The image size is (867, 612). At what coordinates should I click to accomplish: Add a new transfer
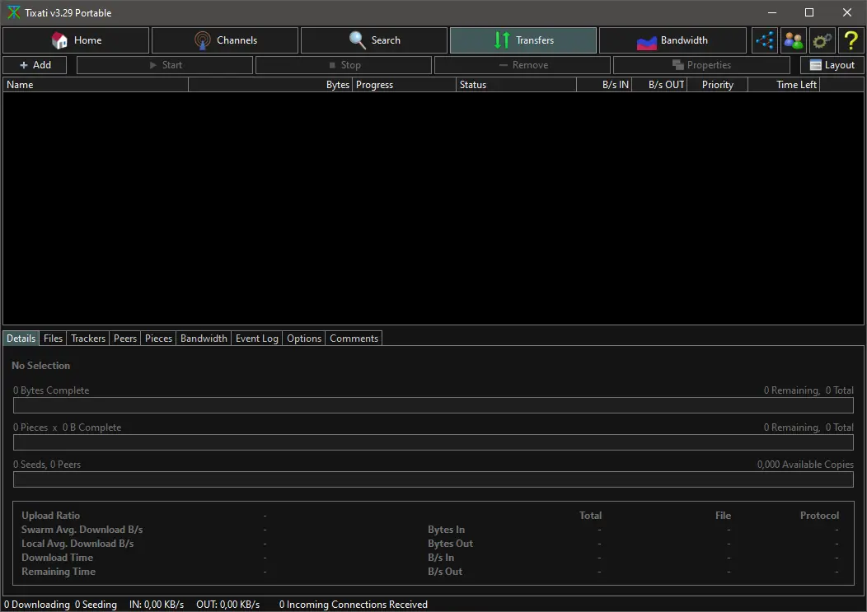35,65
